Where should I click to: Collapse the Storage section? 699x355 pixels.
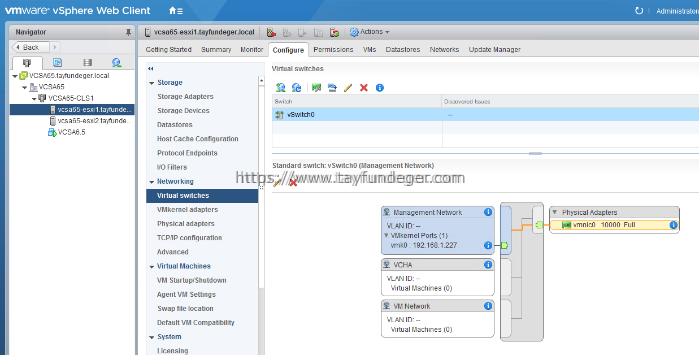151,83
